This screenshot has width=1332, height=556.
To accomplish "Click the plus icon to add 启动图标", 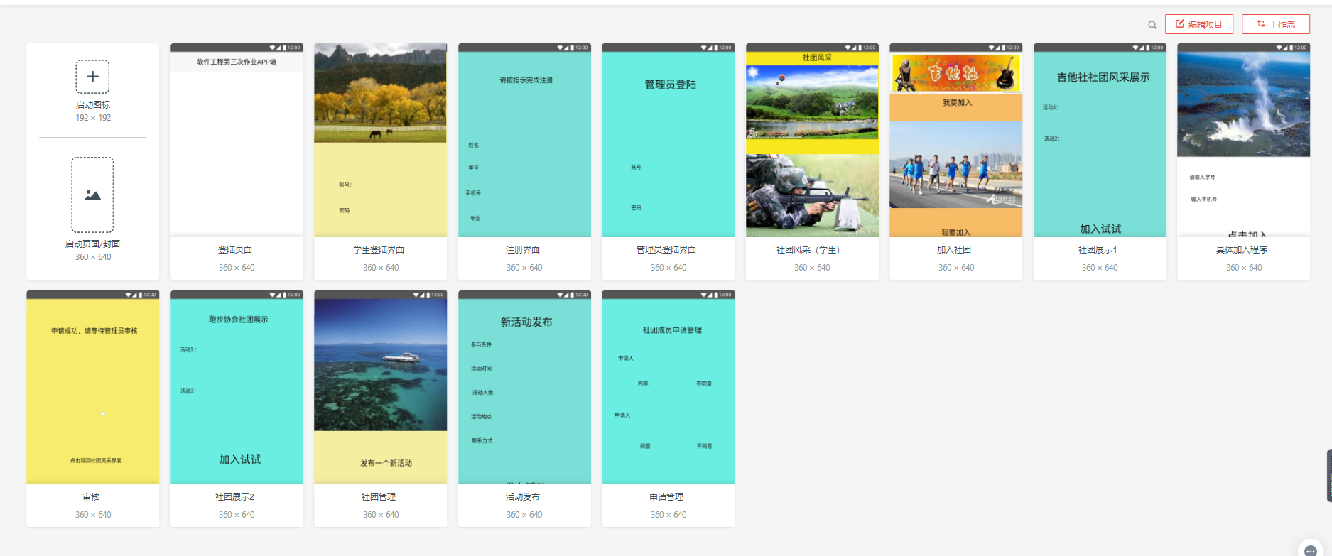I will [x=92, y=77].
